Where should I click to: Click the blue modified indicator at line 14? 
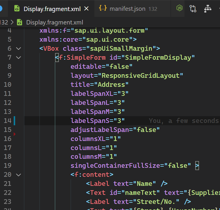tap(14, 121)
